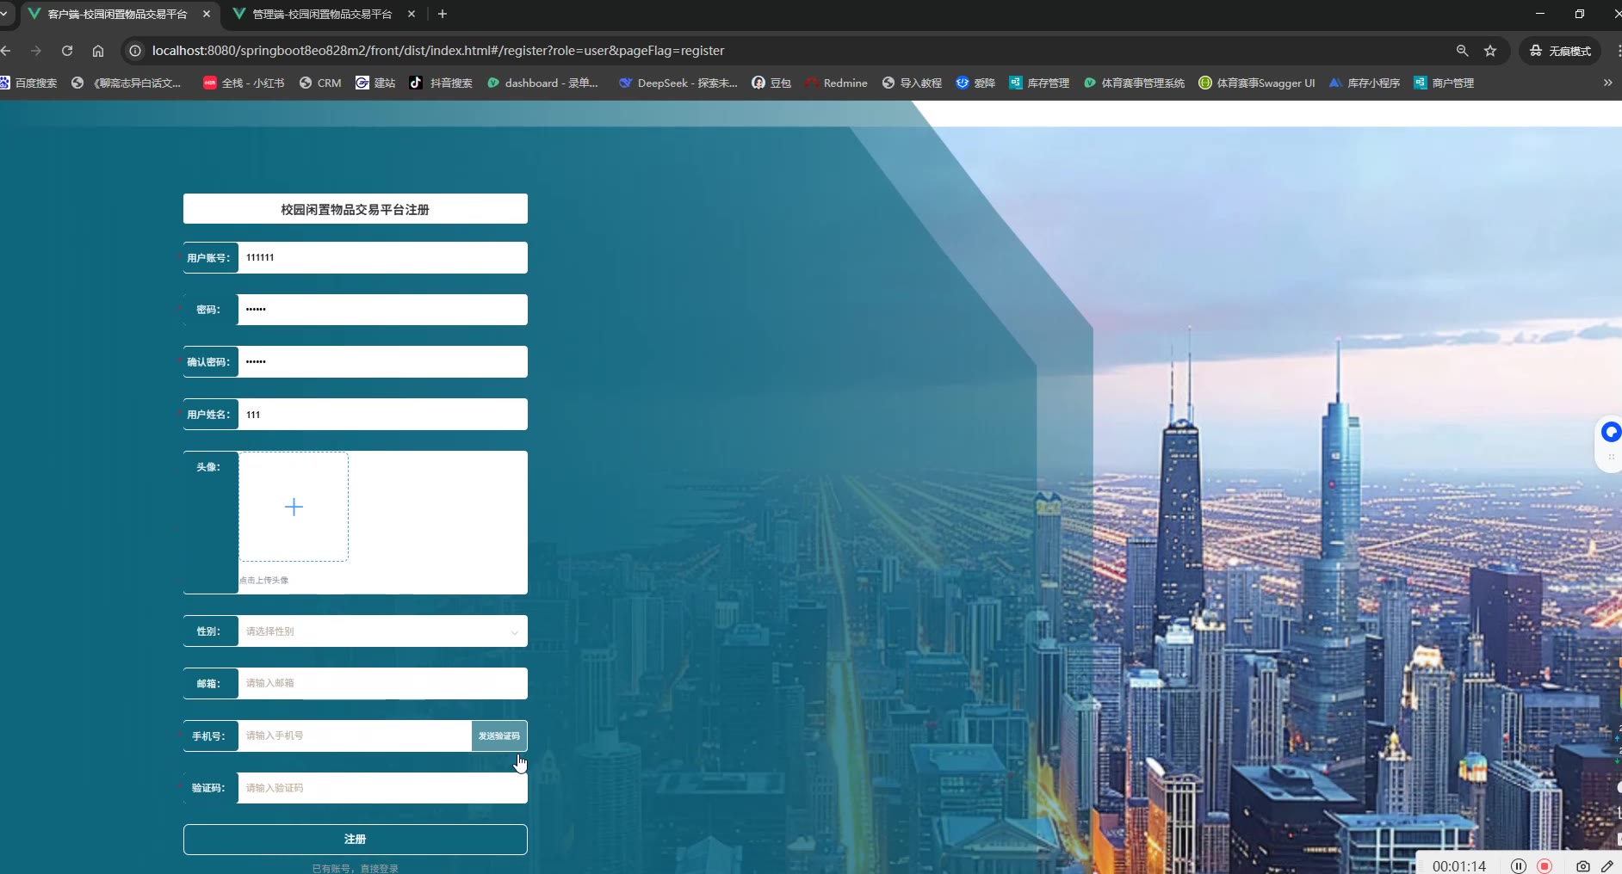Open the DeepSeek bookmark
This screenshot has height=874, width=1622.
tap(678, 83)
